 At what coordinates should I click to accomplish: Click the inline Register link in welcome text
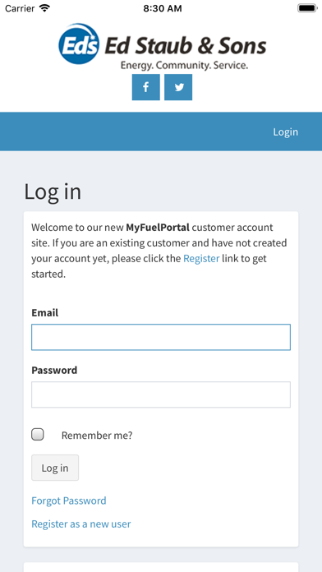[201, 259]
